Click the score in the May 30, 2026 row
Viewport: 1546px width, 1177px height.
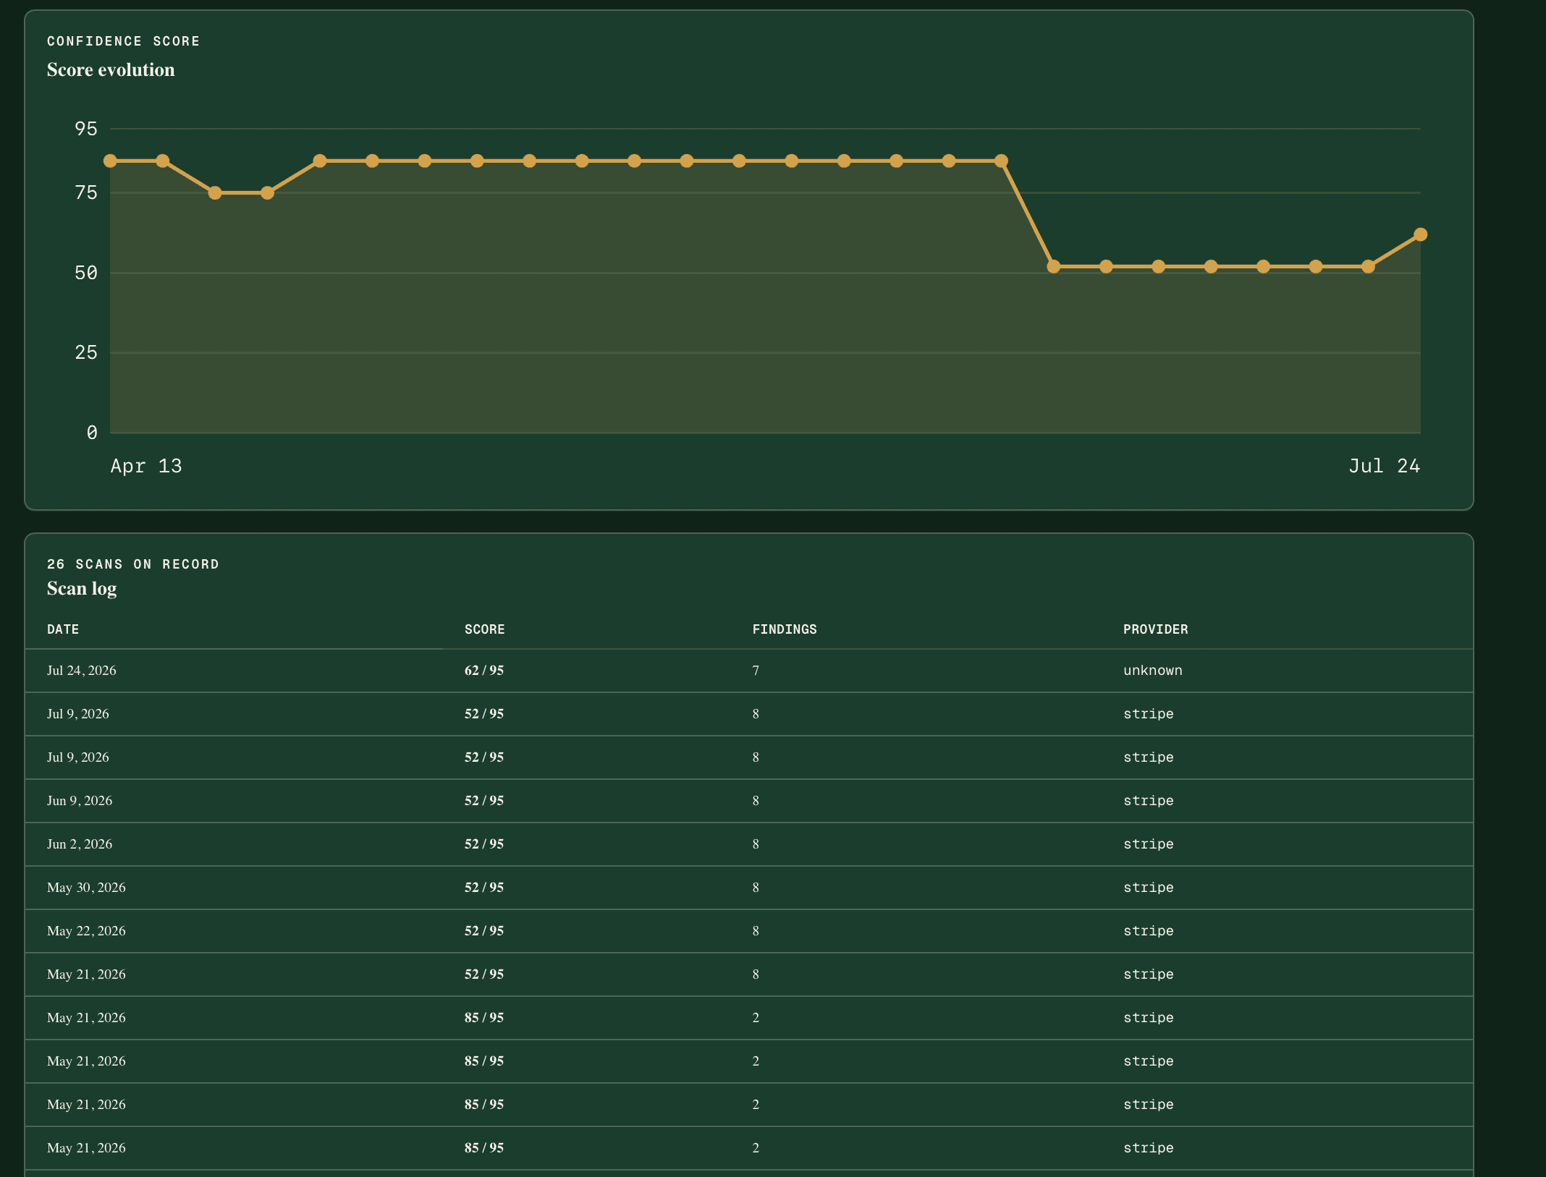(484, 888)
